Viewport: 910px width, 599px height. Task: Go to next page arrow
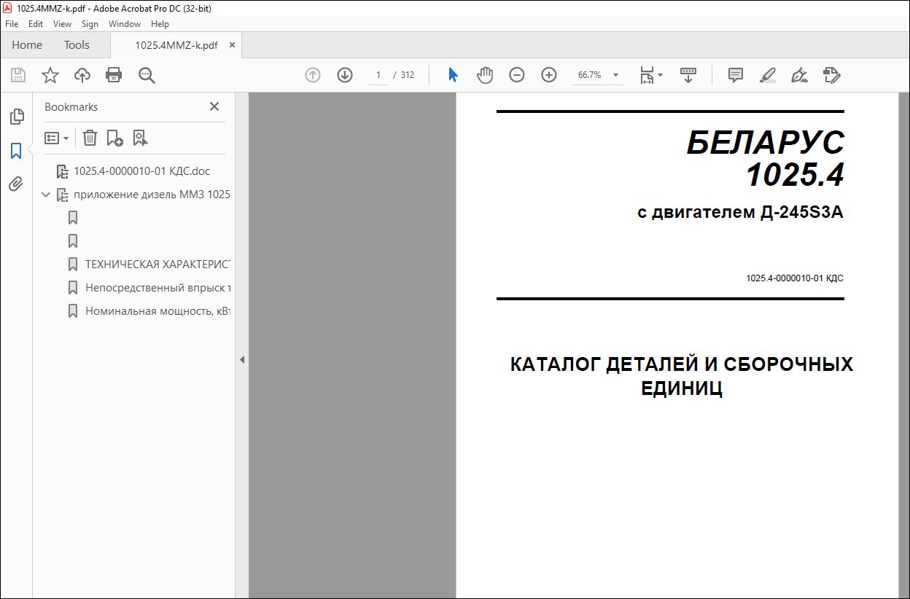[345, 75]
